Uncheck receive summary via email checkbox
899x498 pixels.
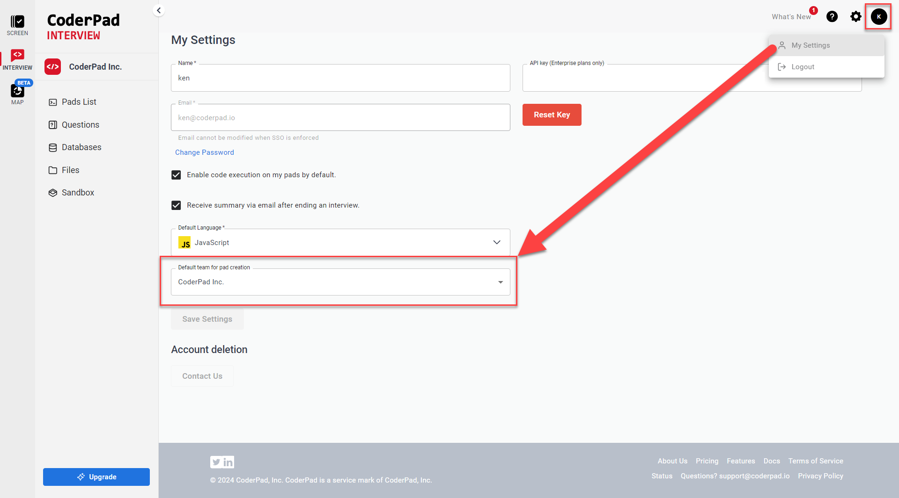(x=176, y=205)
